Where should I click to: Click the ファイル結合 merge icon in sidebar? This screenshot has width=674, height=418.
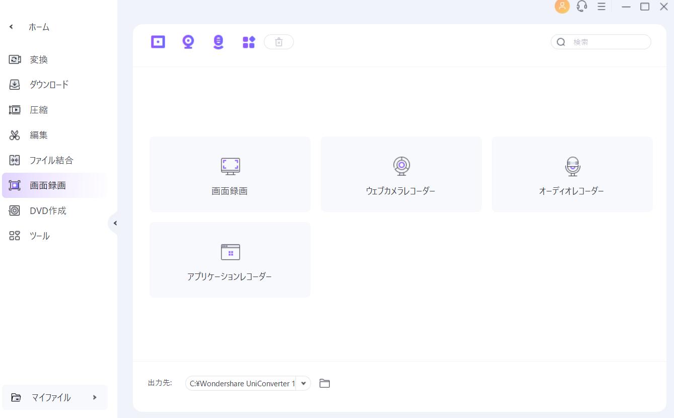click(15, 160)
